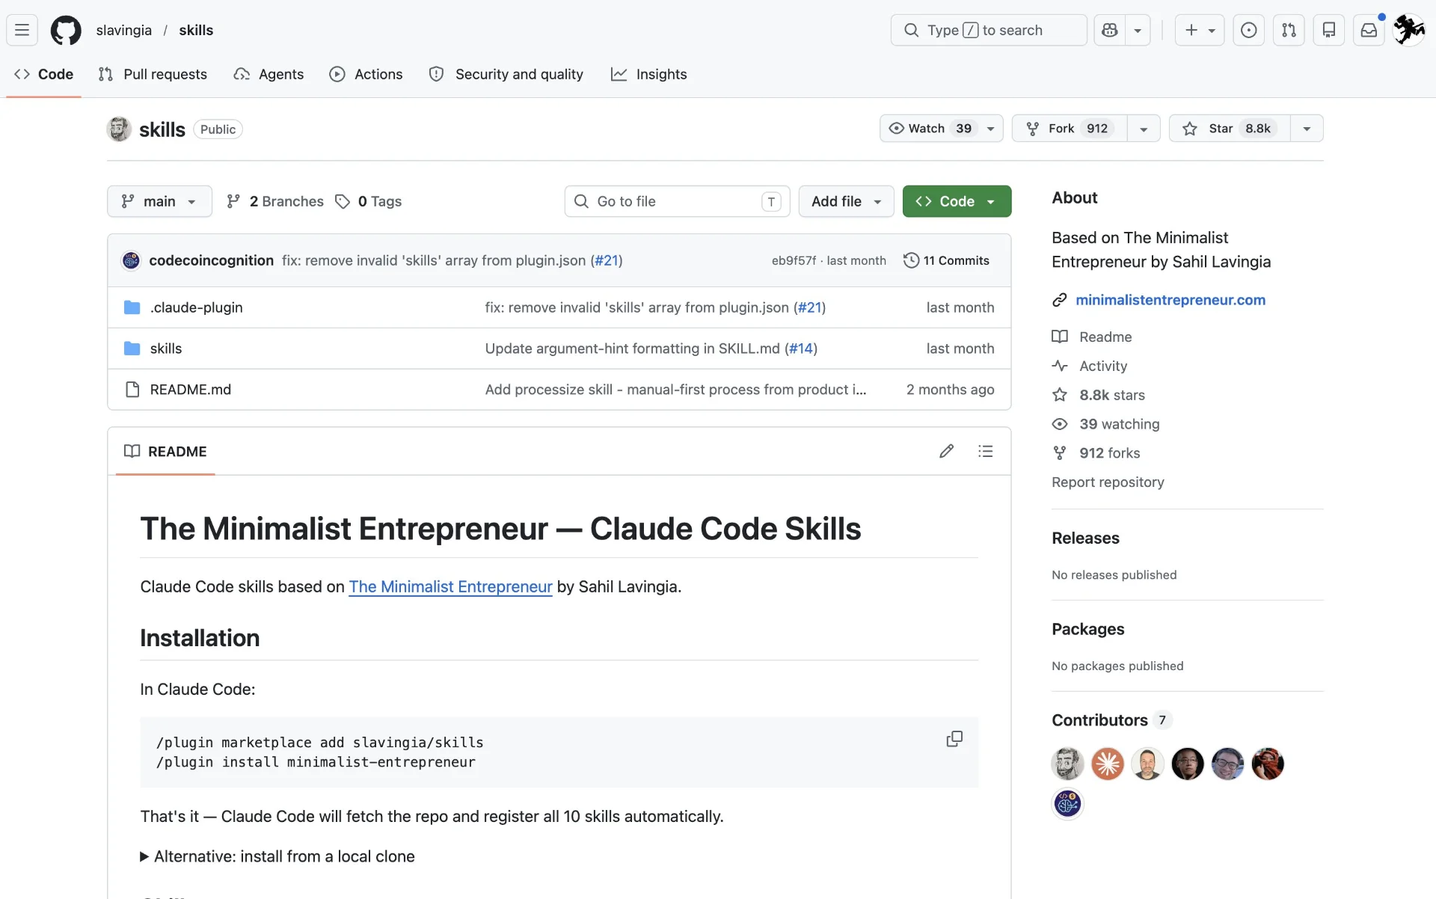
Task: Open the Contributors list heading
Action: point(1099,720)
